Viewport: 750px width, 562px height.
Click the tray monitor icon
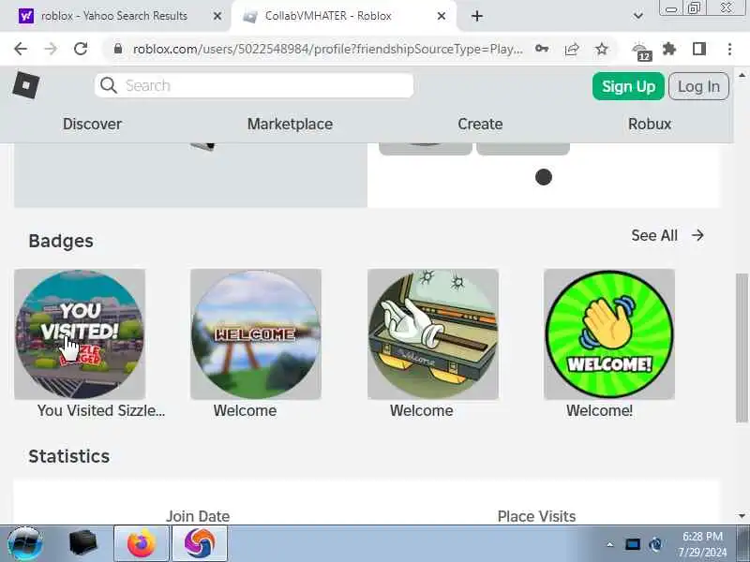pos(632,544)
